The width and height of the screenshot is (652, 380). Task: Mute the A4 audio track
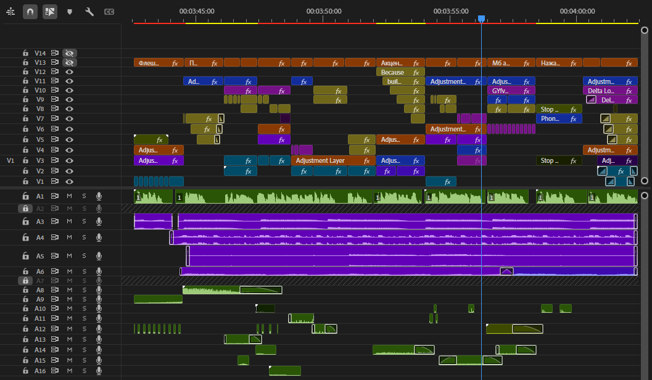tap(69, 237)
